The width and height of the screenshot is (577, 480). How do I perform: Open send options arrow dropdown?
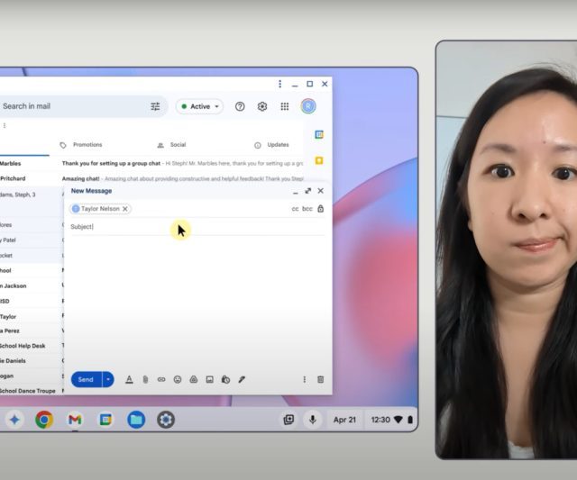coord(108,380)
